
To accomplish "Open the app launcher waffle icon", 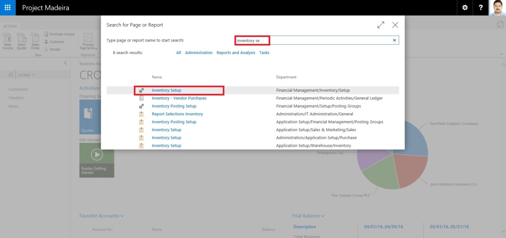I will point(8,8).
